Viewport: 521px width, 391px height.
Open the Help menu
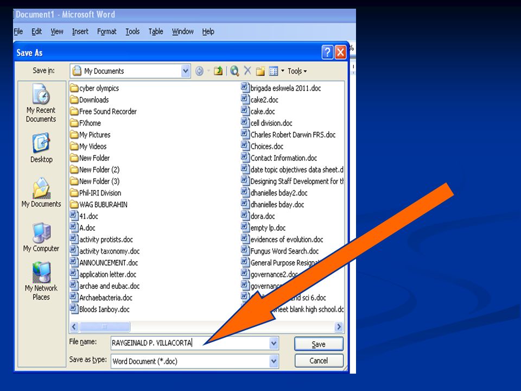coord(208,31)
